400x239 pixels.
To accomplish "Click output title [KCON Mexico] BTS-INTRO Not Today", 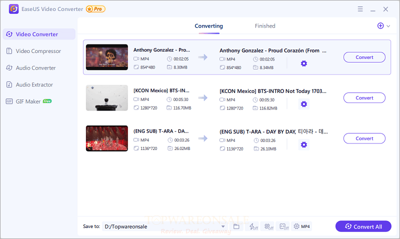I will point(273,91).
